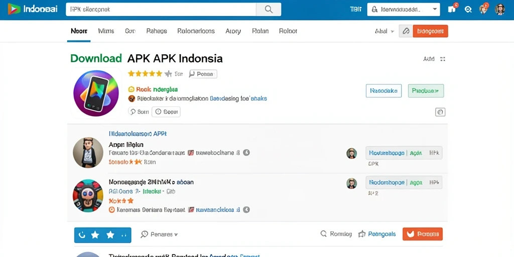Click the white round search icon in header
Screen dimensions: 514x257
click(468, 10)
